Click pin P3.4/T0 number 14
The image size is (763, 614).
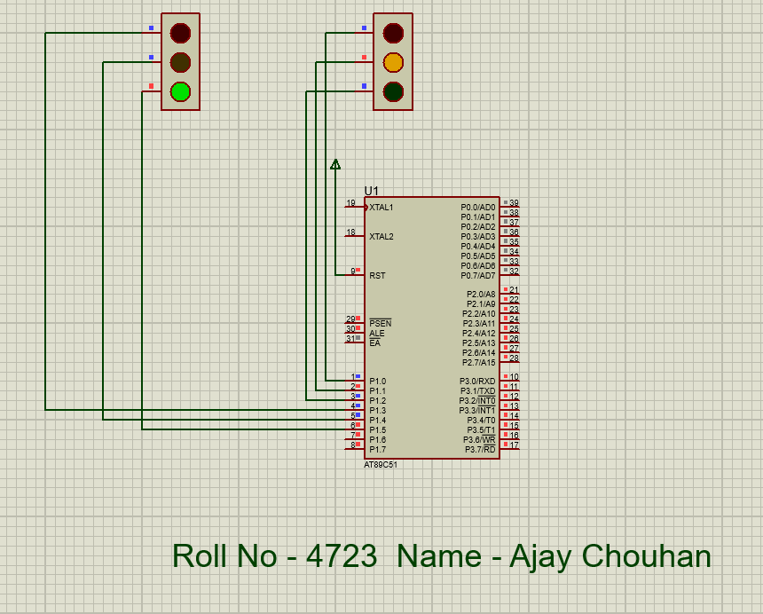point(510,419)
